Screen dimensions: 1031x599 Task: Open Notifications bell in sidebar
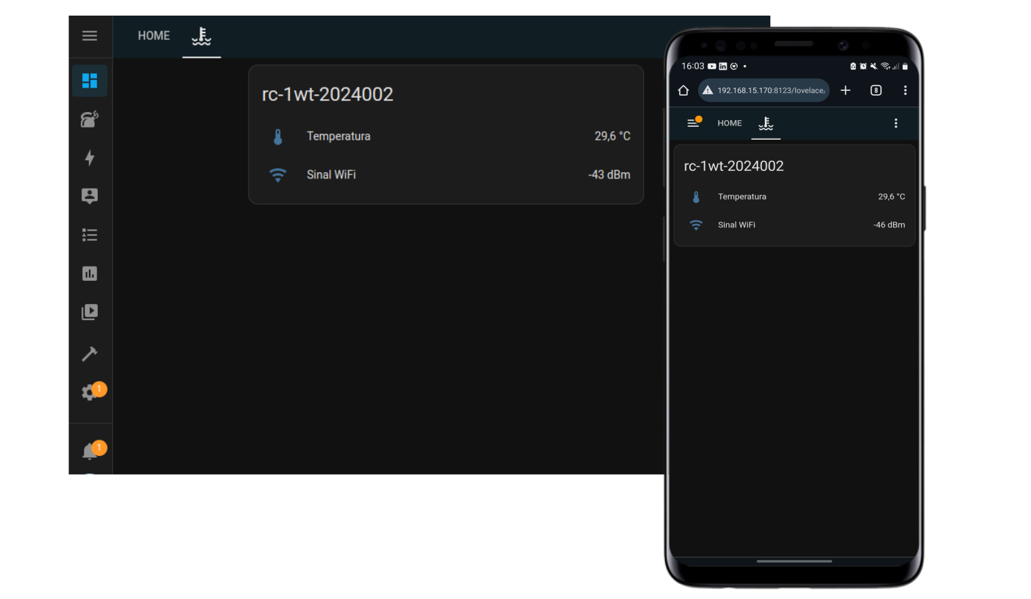pyautogui.click(x=90, y=451)
